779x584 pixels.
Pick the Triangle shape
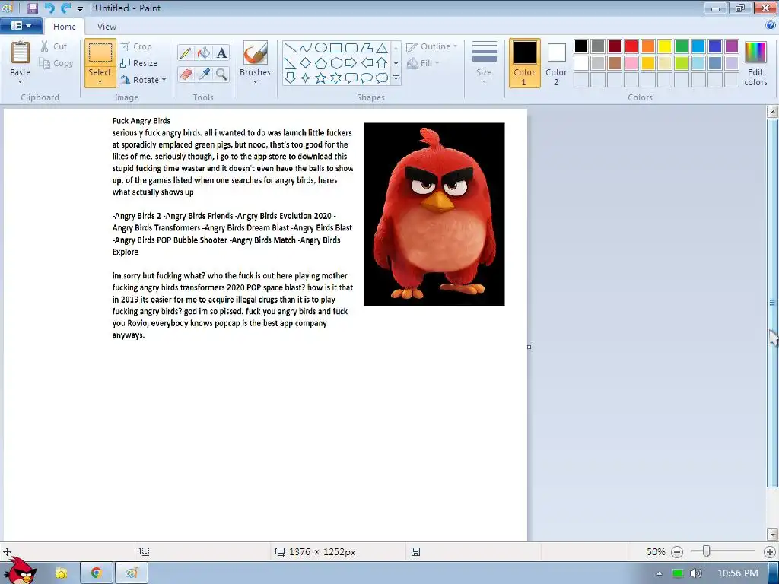click(x=382, y=48)
